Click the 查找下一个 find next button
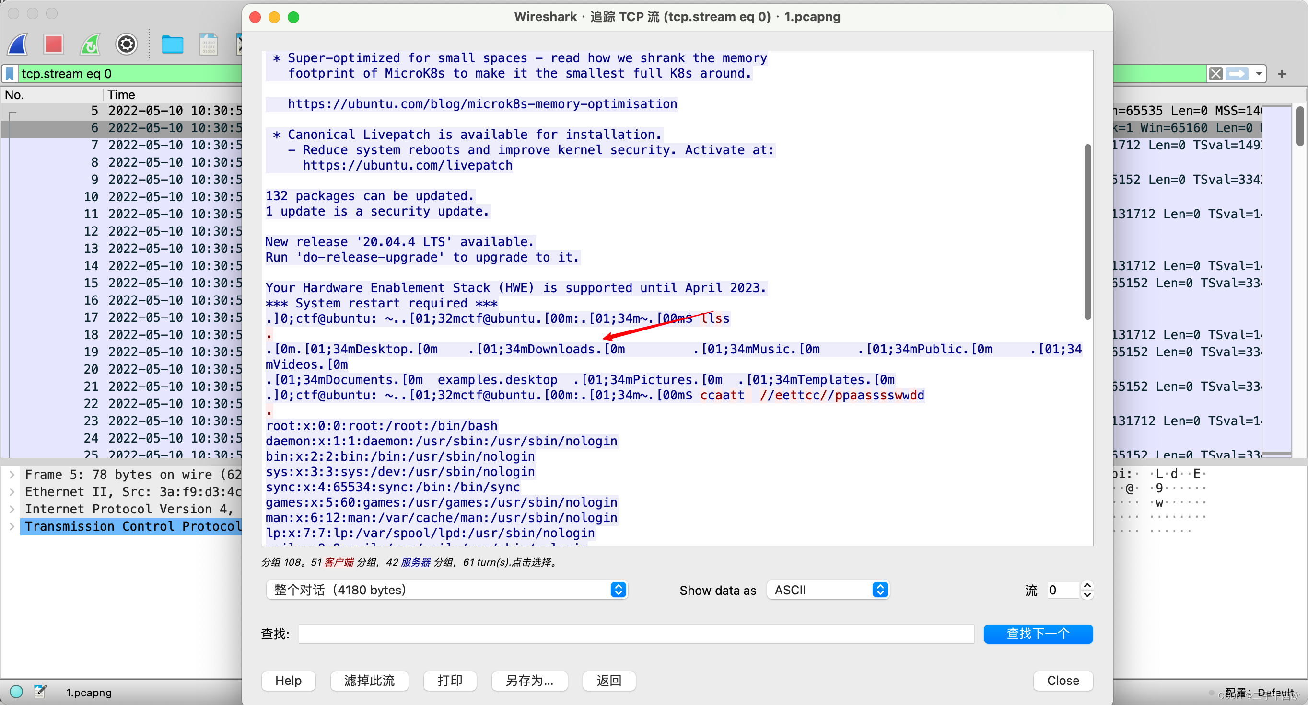Screen dimensions: 1308x705 [1038, 634]
